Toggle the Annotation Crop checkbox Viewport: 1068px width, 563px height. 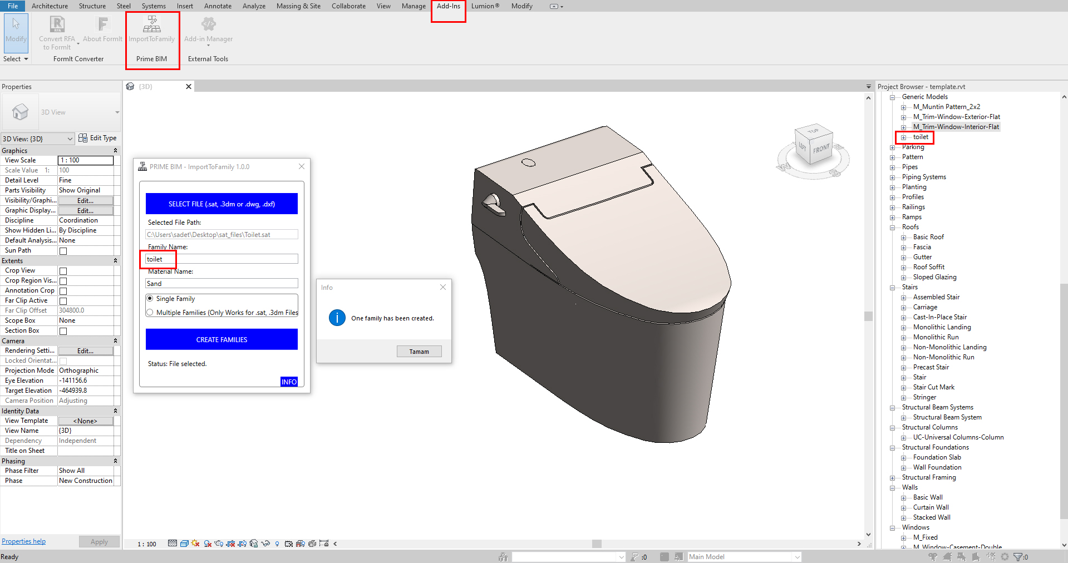coord(63,291)
